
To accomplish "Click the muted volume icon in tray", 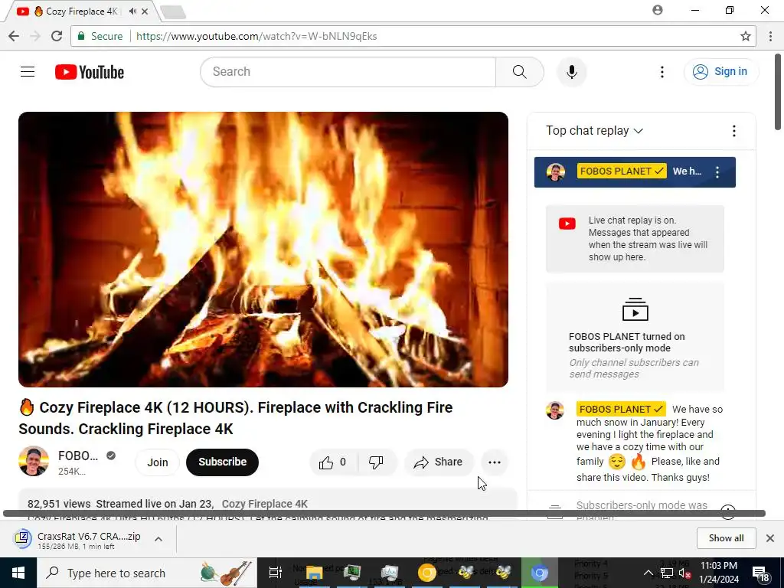I will [684, 573].
